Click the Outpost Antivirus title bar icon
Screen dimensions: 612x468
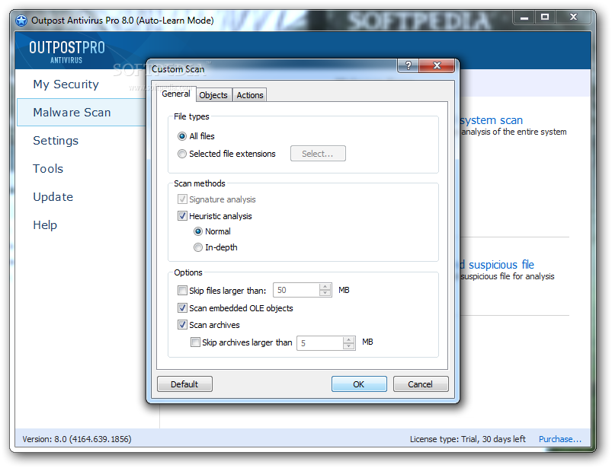click(21, 21)
